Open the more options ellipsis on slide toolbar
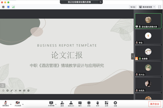The width and height of the screenshot is (163, 108). coord(29,90)
